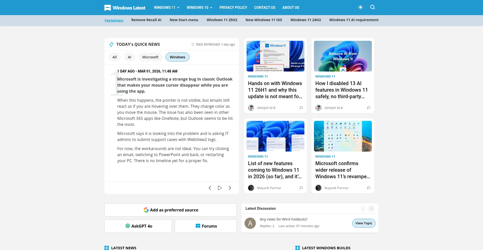
Task: Open comments icon on Hands on 26H1 card
Action: point(301,108)
